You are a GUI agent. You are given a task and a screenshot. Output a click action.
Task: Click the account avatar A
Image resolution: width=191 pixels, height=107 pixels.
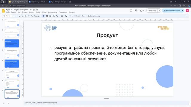coord(187,11)
